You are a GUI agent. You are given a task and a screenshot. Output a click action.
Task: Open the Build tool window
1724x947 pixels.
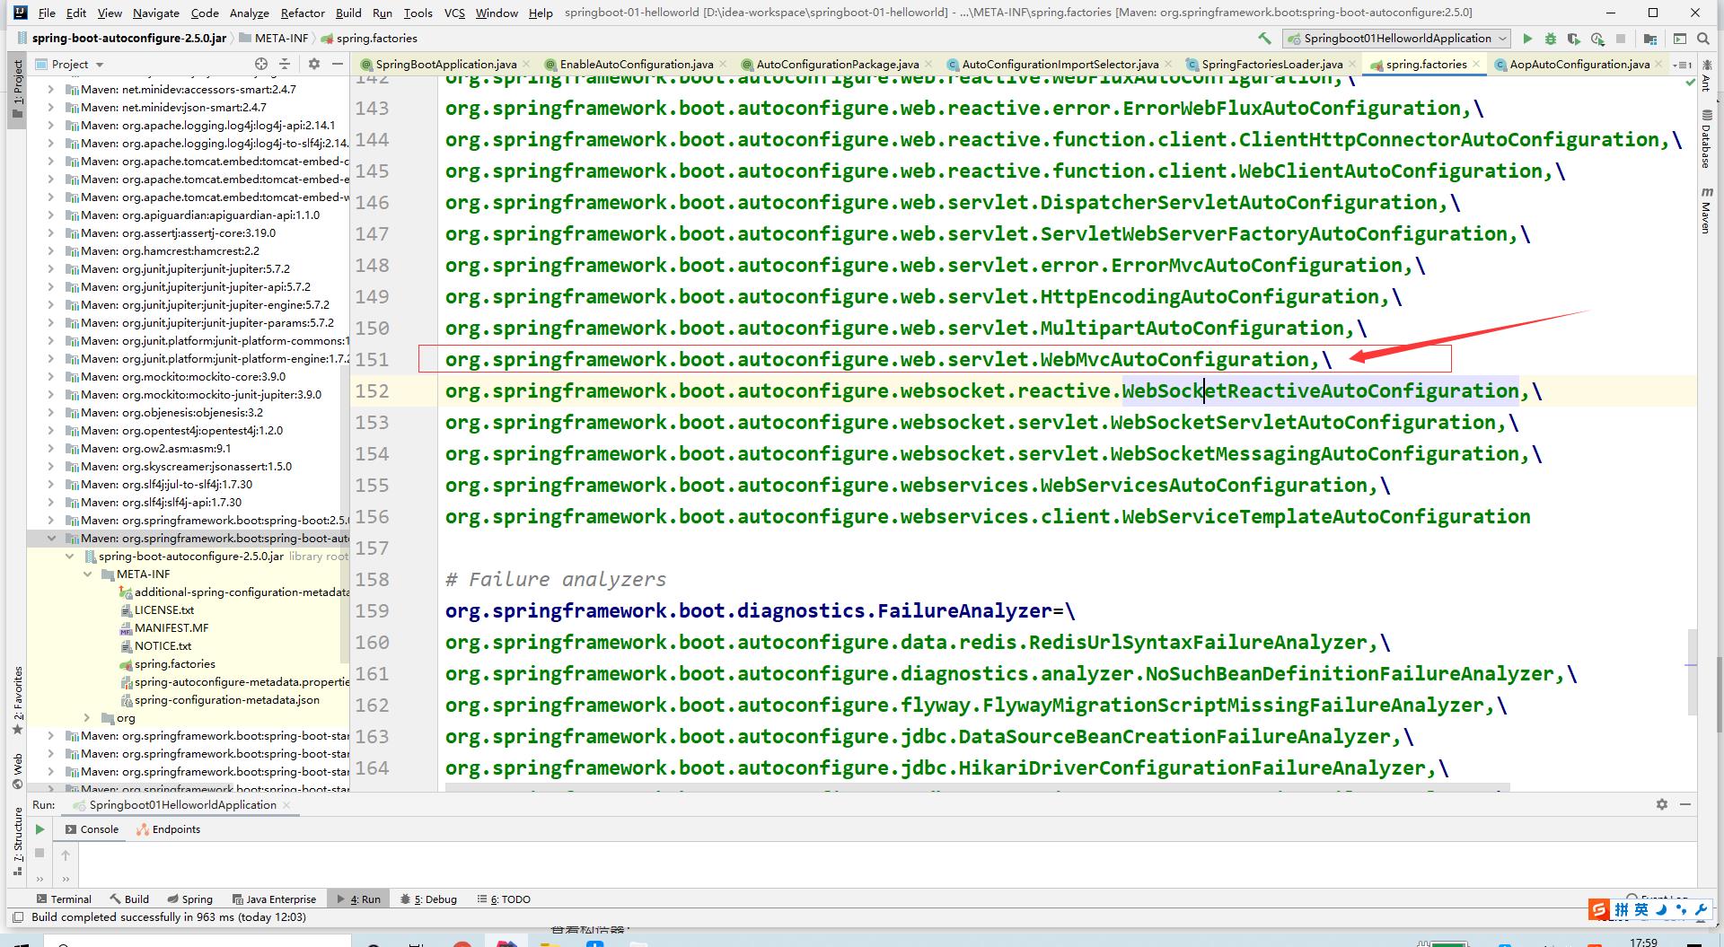click(129, 899)
